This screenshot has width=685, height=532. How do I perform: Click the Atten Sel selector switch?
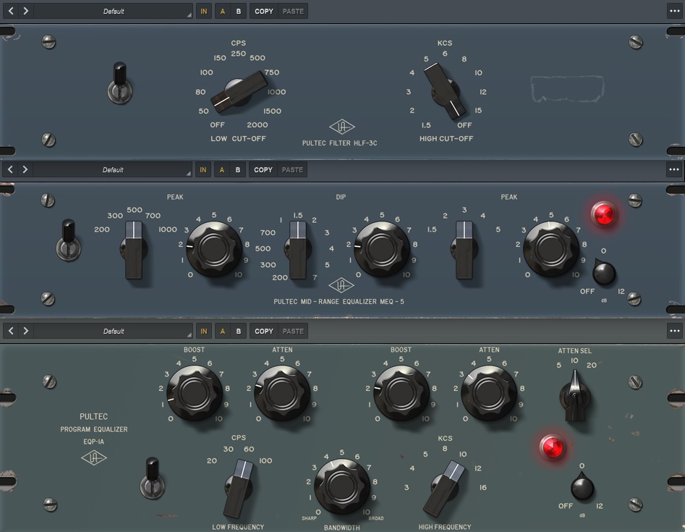point(575,396)
